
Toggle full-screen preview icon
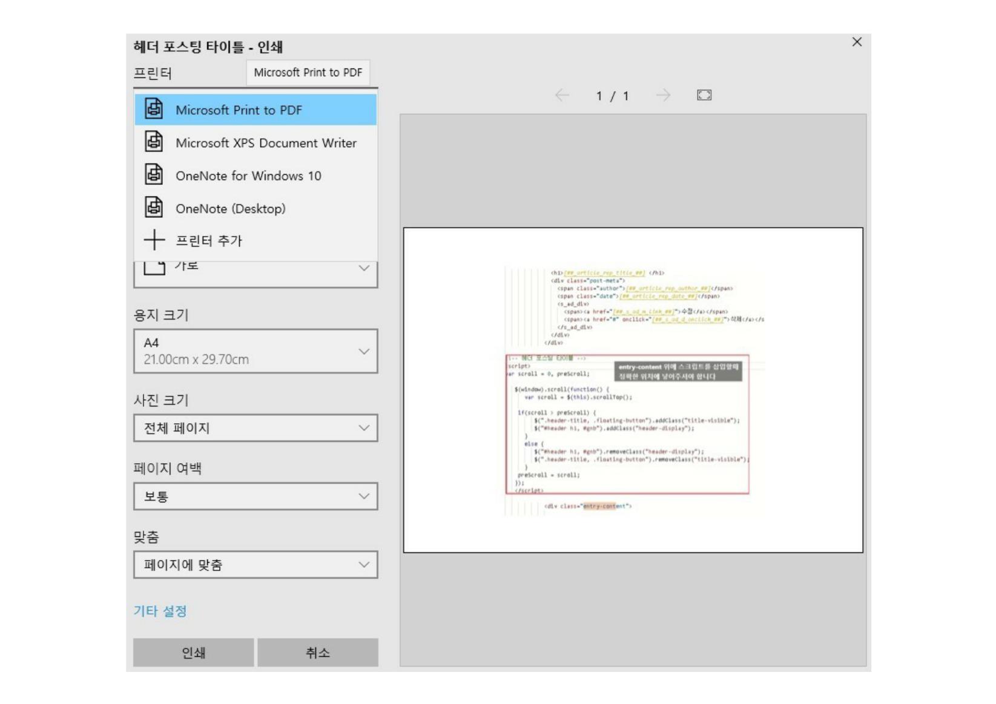pyautogui.click(x=704, y=95)
